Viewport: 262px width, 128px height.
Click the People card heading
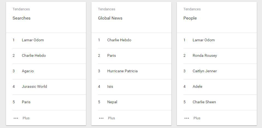(x=190, y=18)
